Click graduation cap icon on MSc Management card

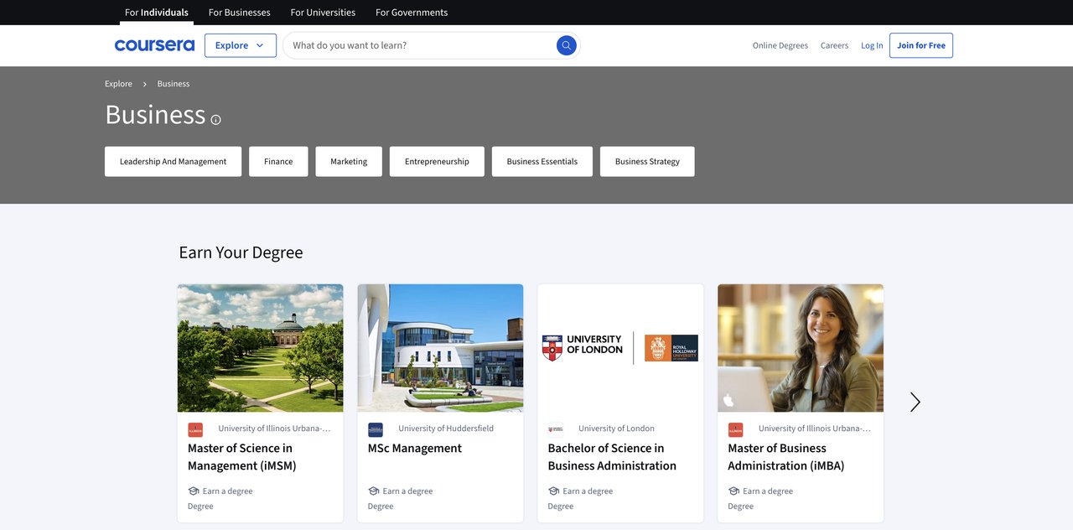pos(374,491)
